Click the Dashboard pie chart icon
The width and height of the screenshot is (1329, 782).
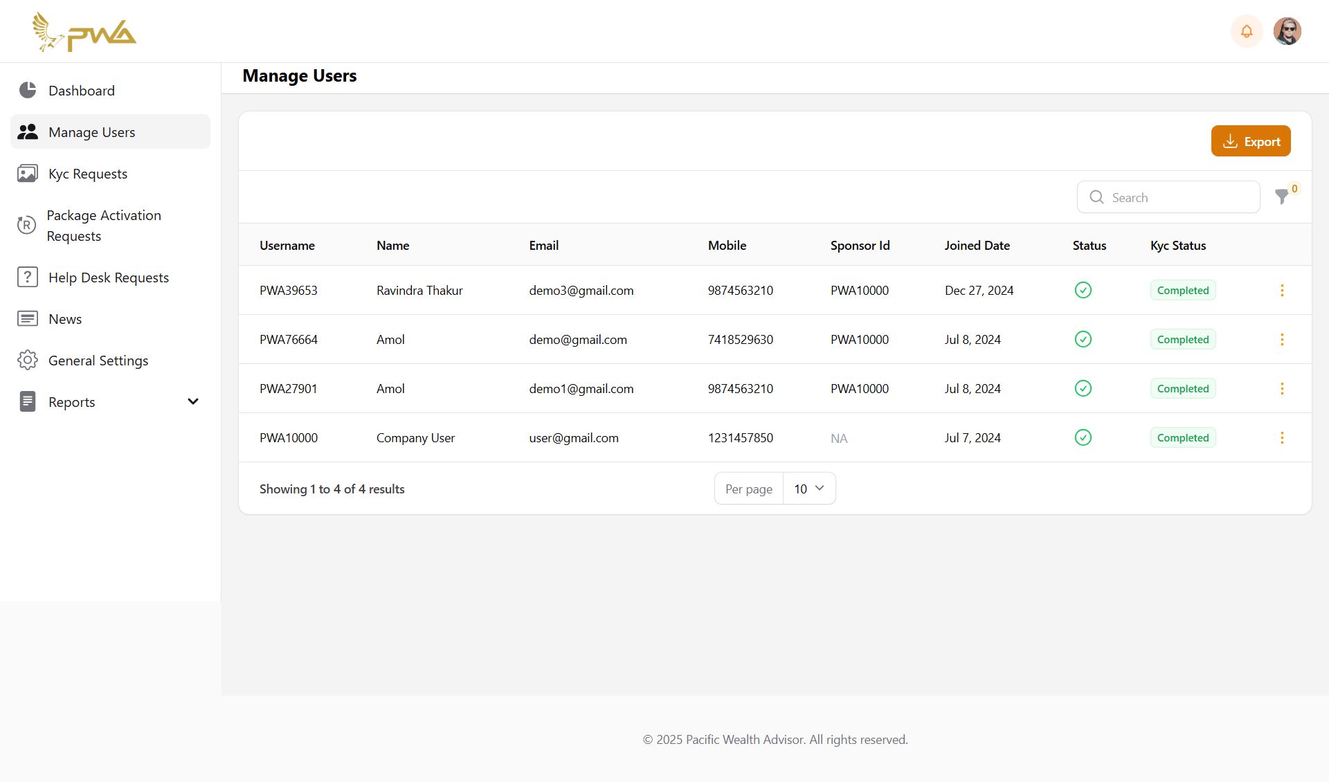tap(28, 91)
